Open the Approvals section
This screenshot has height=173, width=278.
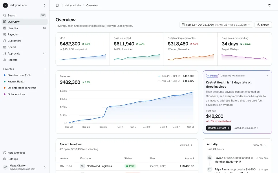tap(25, 54)
